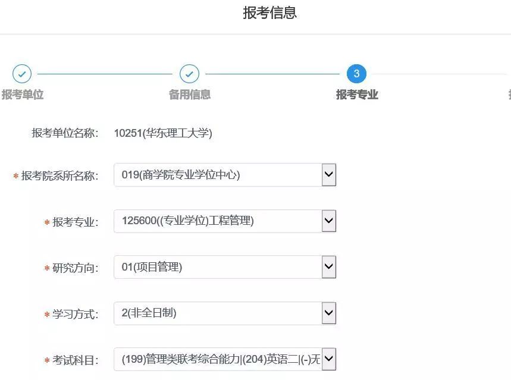Go to the 报考单位 step label
The image size is (511, 380).
coord(23,95)
